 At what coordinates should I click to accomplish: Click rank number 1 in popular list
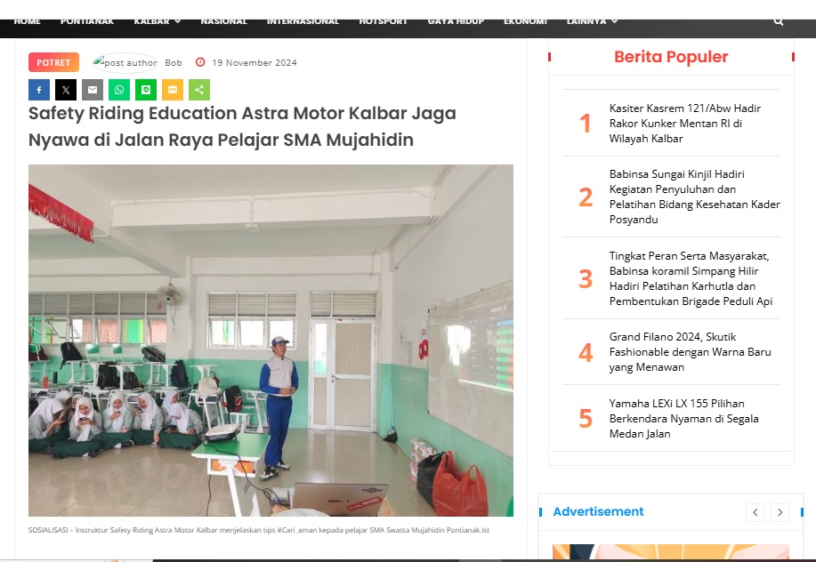click(586, 124)
